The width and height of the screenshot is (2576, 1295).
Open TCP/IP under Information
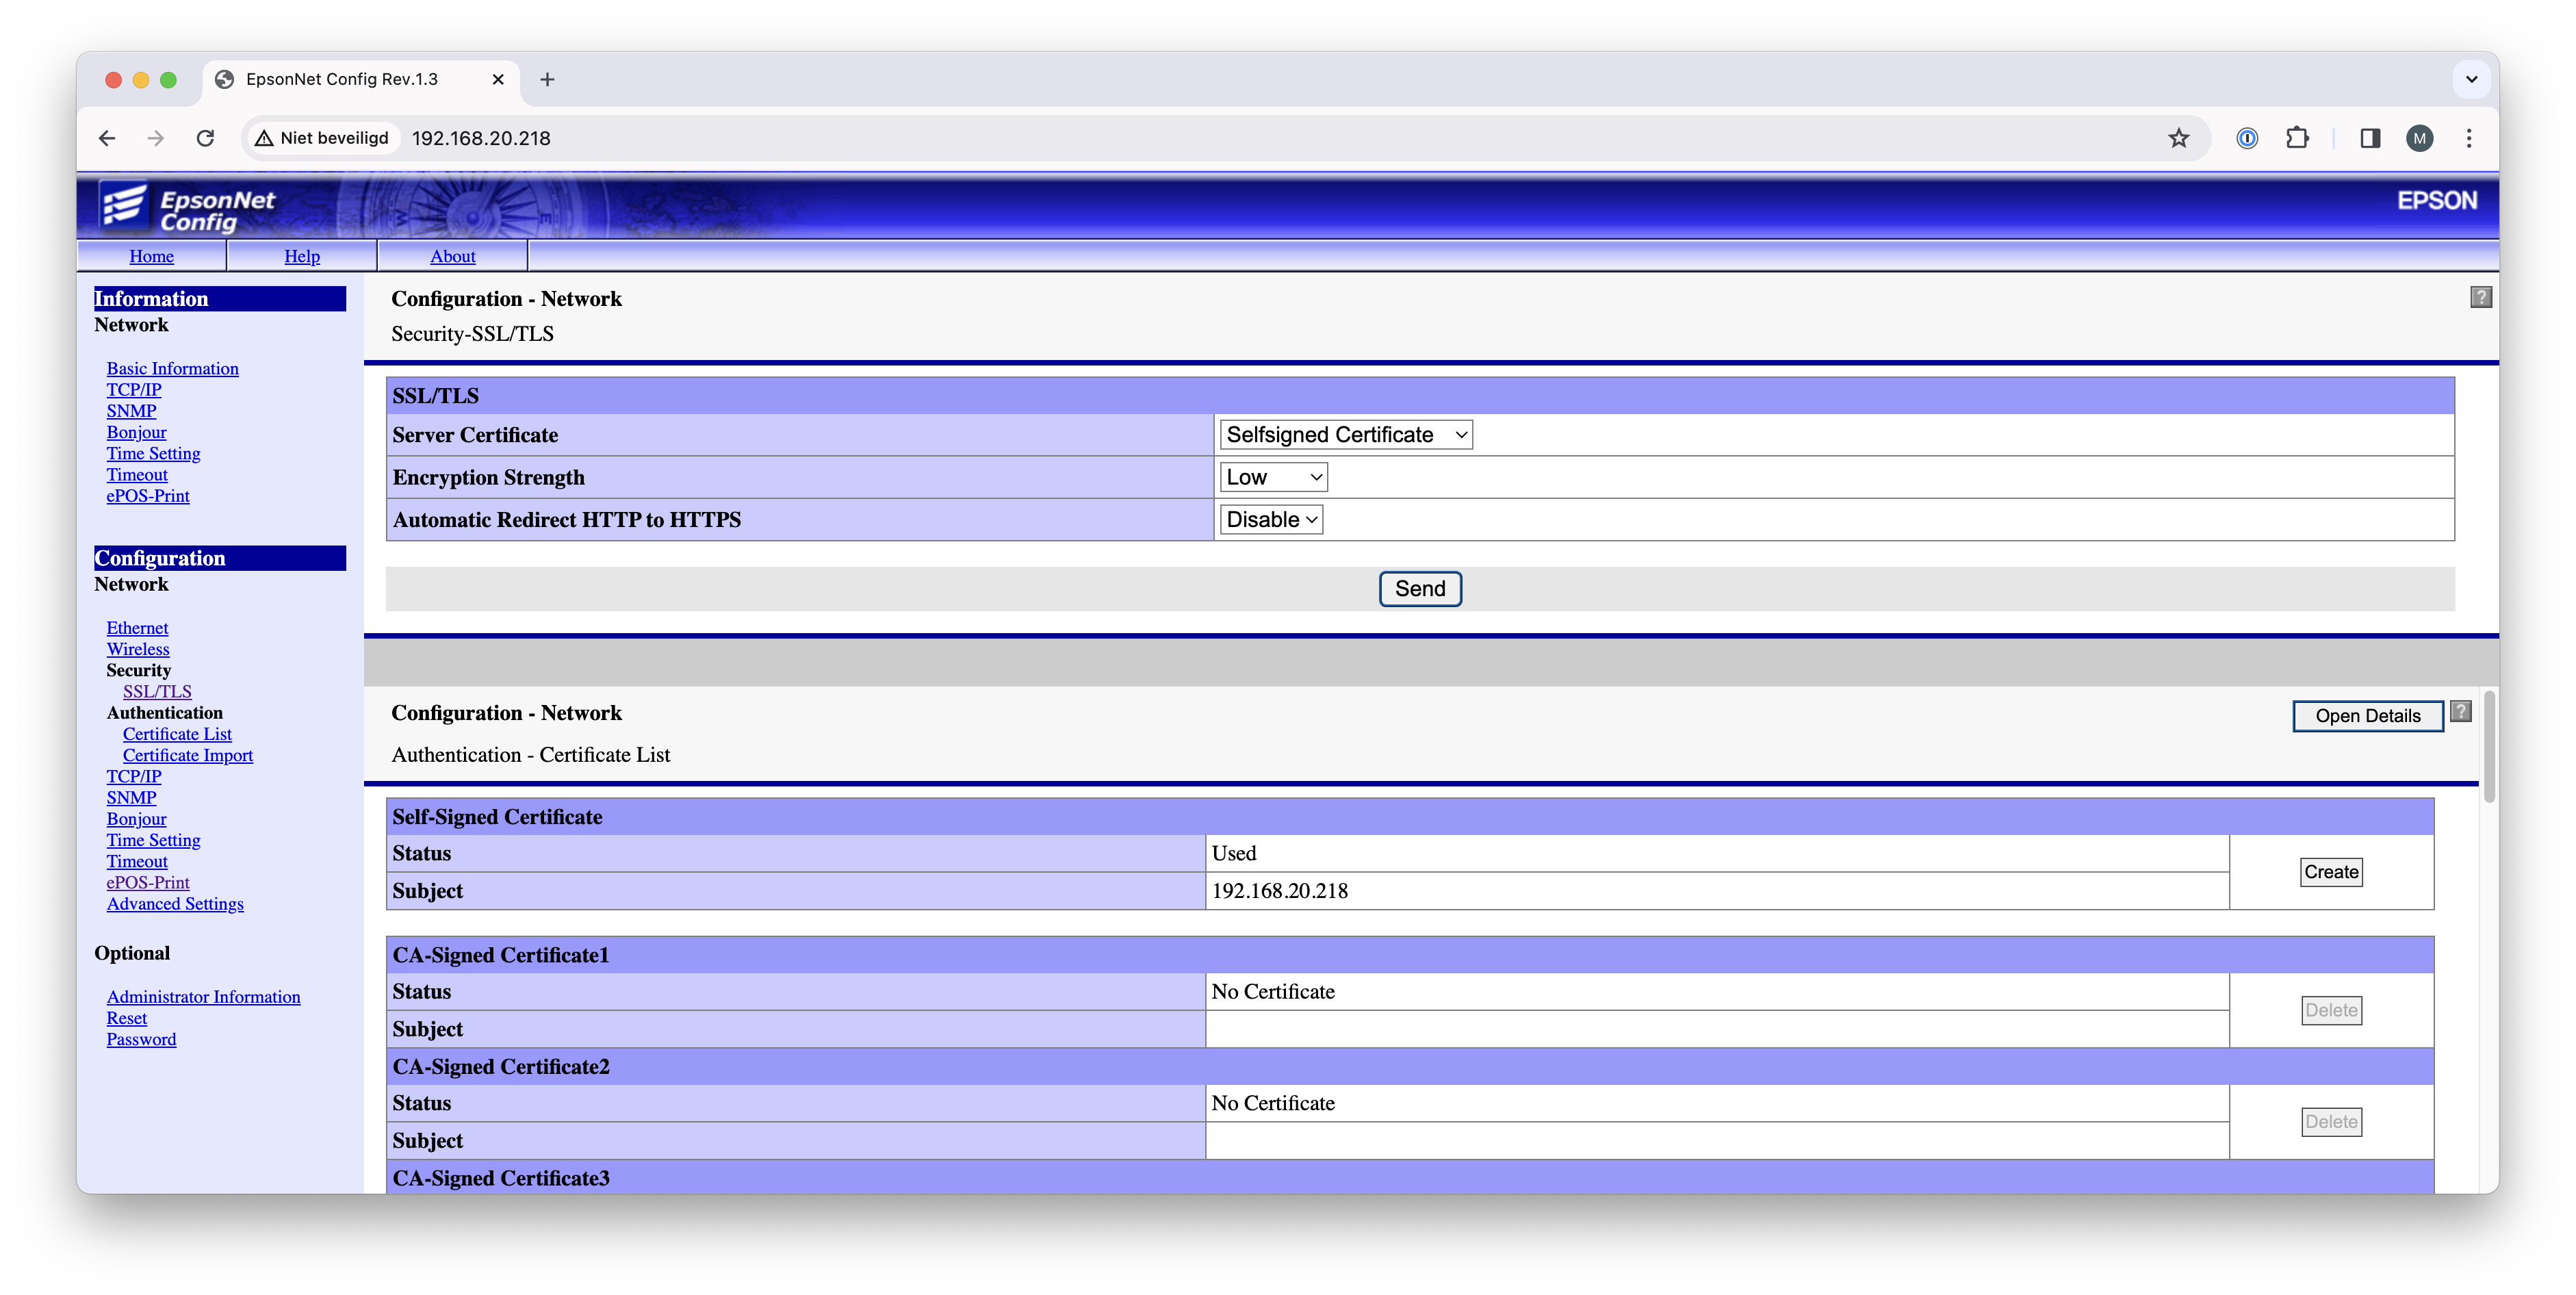pos(133,389)
